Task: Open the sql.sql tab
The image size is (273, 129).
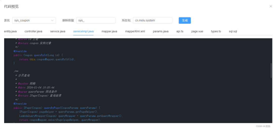Action: pos(233,32)
